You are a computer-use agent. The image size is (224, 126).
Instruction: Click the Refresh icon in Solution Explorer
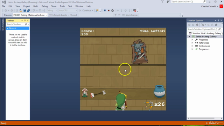(x=212, y=25)
